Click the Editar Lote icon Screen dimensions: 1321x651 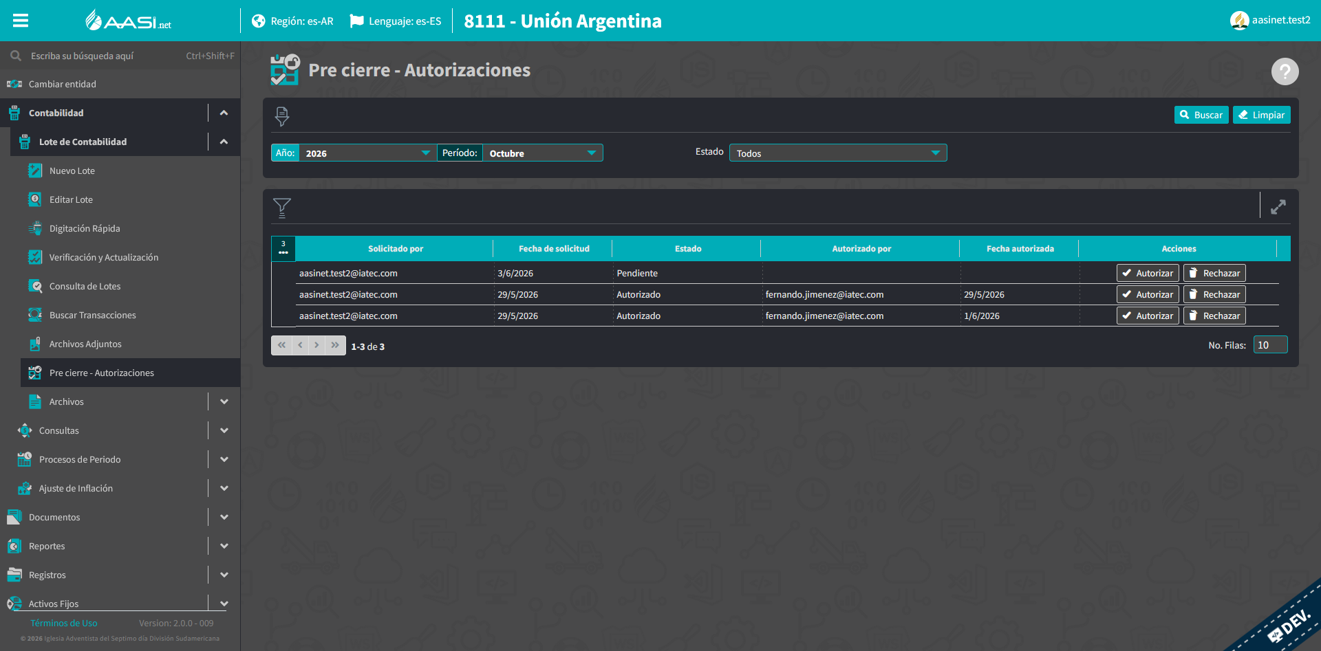coord(35,199)
